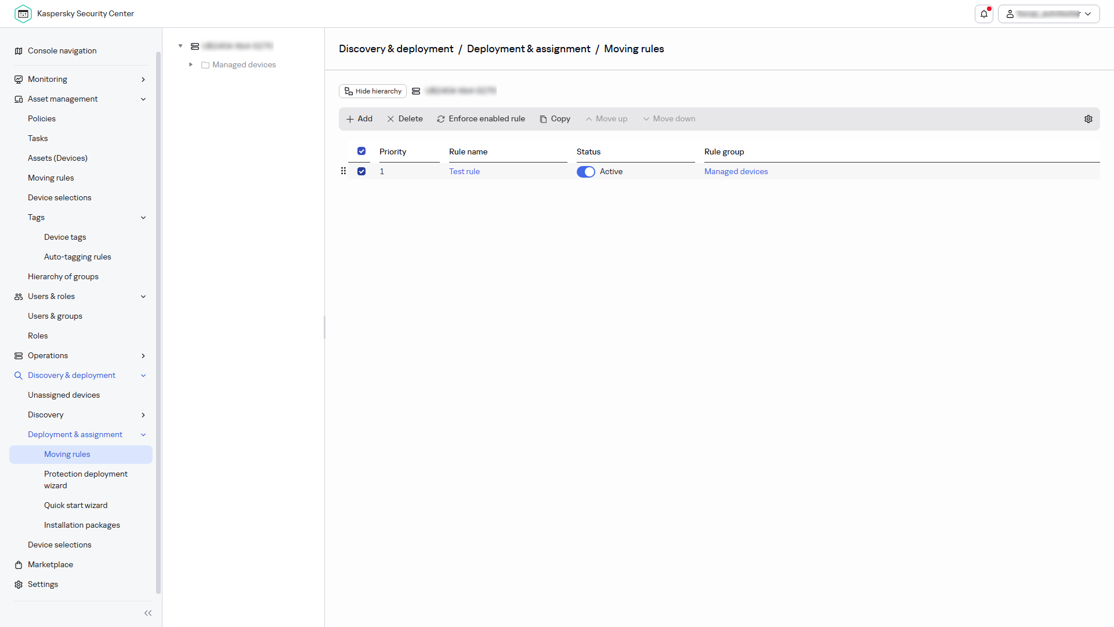The height and width of the screenshot is (627, 1114).
Task: Go to Unassigned devices menu item
Action: tap(64, 395)
